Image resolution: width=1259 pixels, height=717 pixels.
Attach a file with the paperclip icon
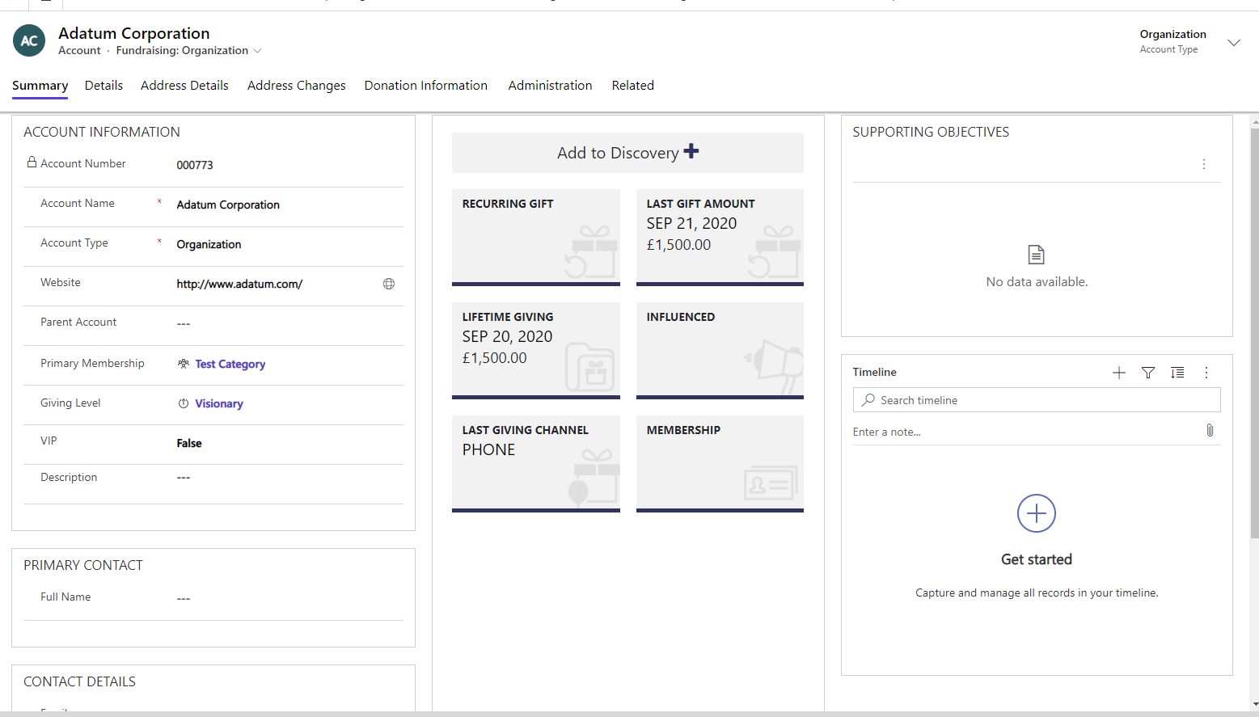pyautogui.click(x=1210, y=430)
